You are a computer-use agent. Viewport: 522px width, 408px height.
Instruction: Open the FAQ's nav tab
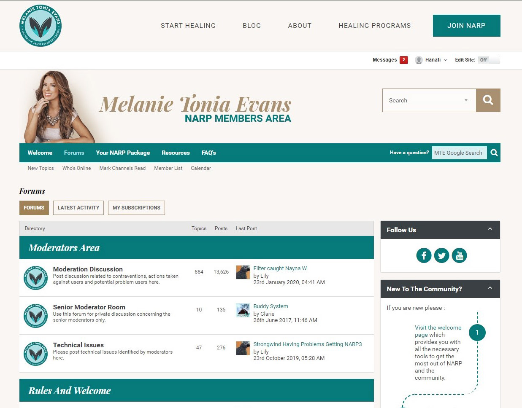[x=209, y=153]
